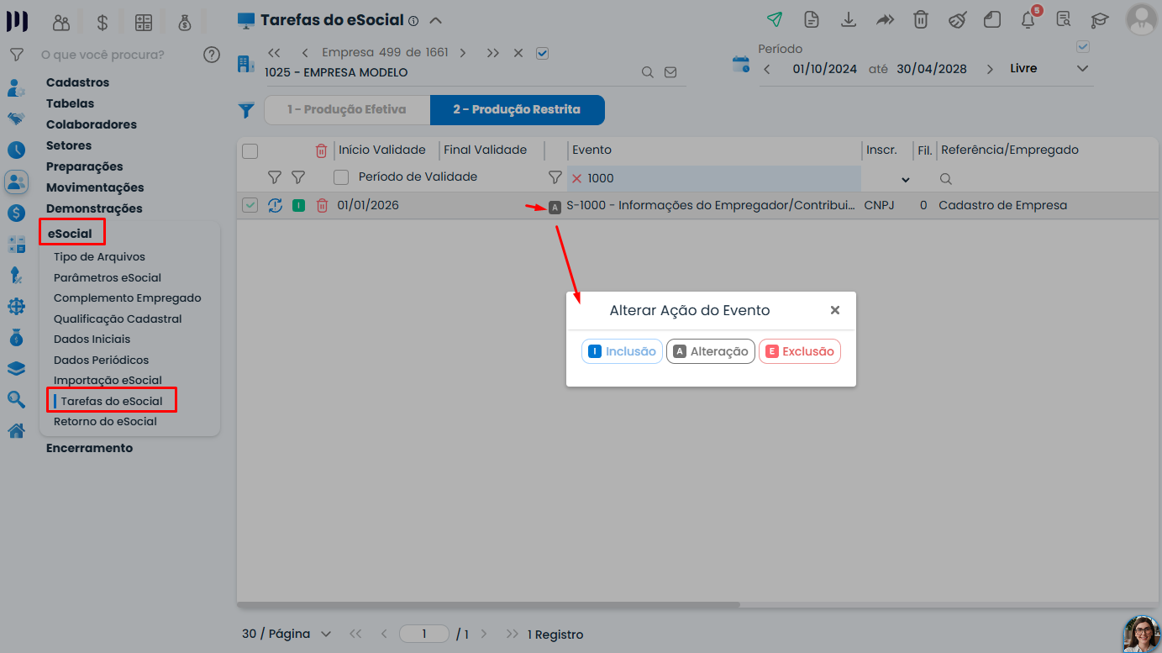Check the select-all checkbox in table header
Viewport: 1162px width, 653px height.
(250, 151)
